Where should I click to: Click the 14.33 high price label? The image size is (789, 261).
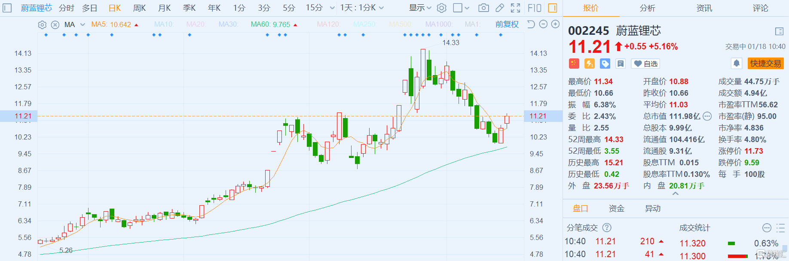point(451,43)
